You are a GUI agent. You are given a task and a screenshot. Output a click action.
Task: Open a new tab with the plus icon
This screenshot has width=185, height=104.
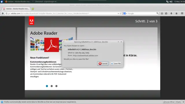33,9
